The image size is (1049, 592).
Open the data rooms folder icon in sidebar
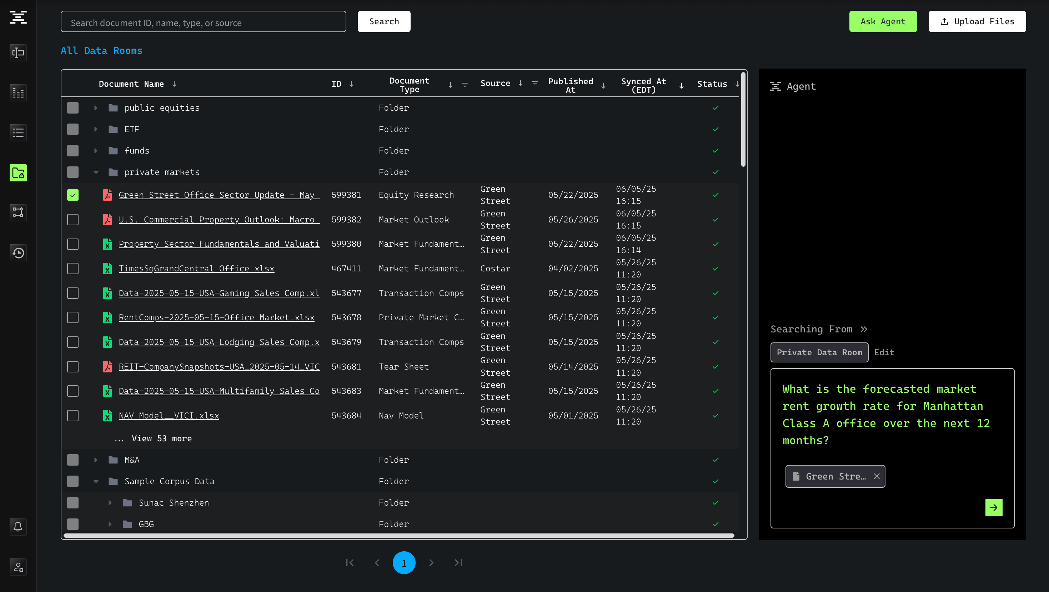coord(18,172)
